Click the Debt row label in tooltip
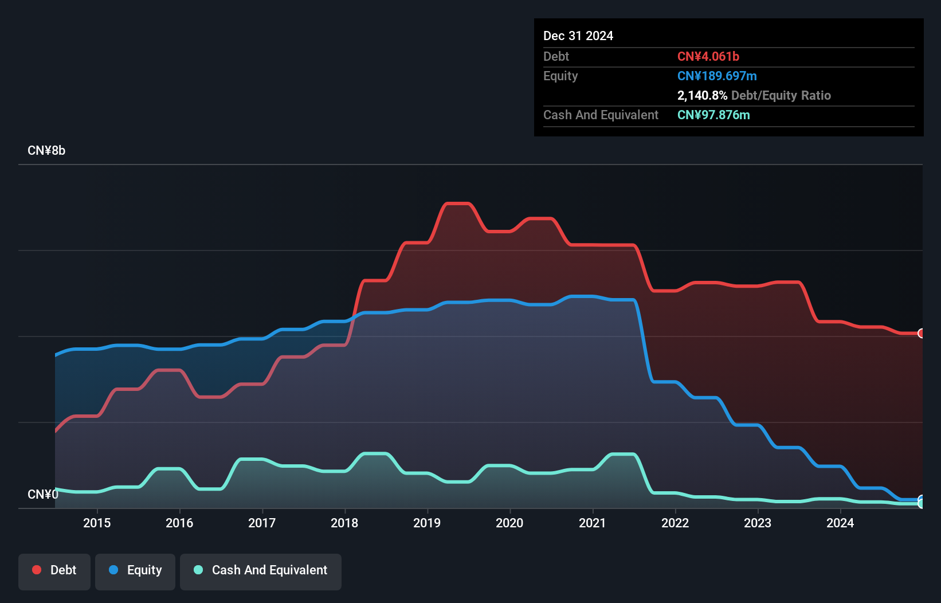 (x=556, y=56)
